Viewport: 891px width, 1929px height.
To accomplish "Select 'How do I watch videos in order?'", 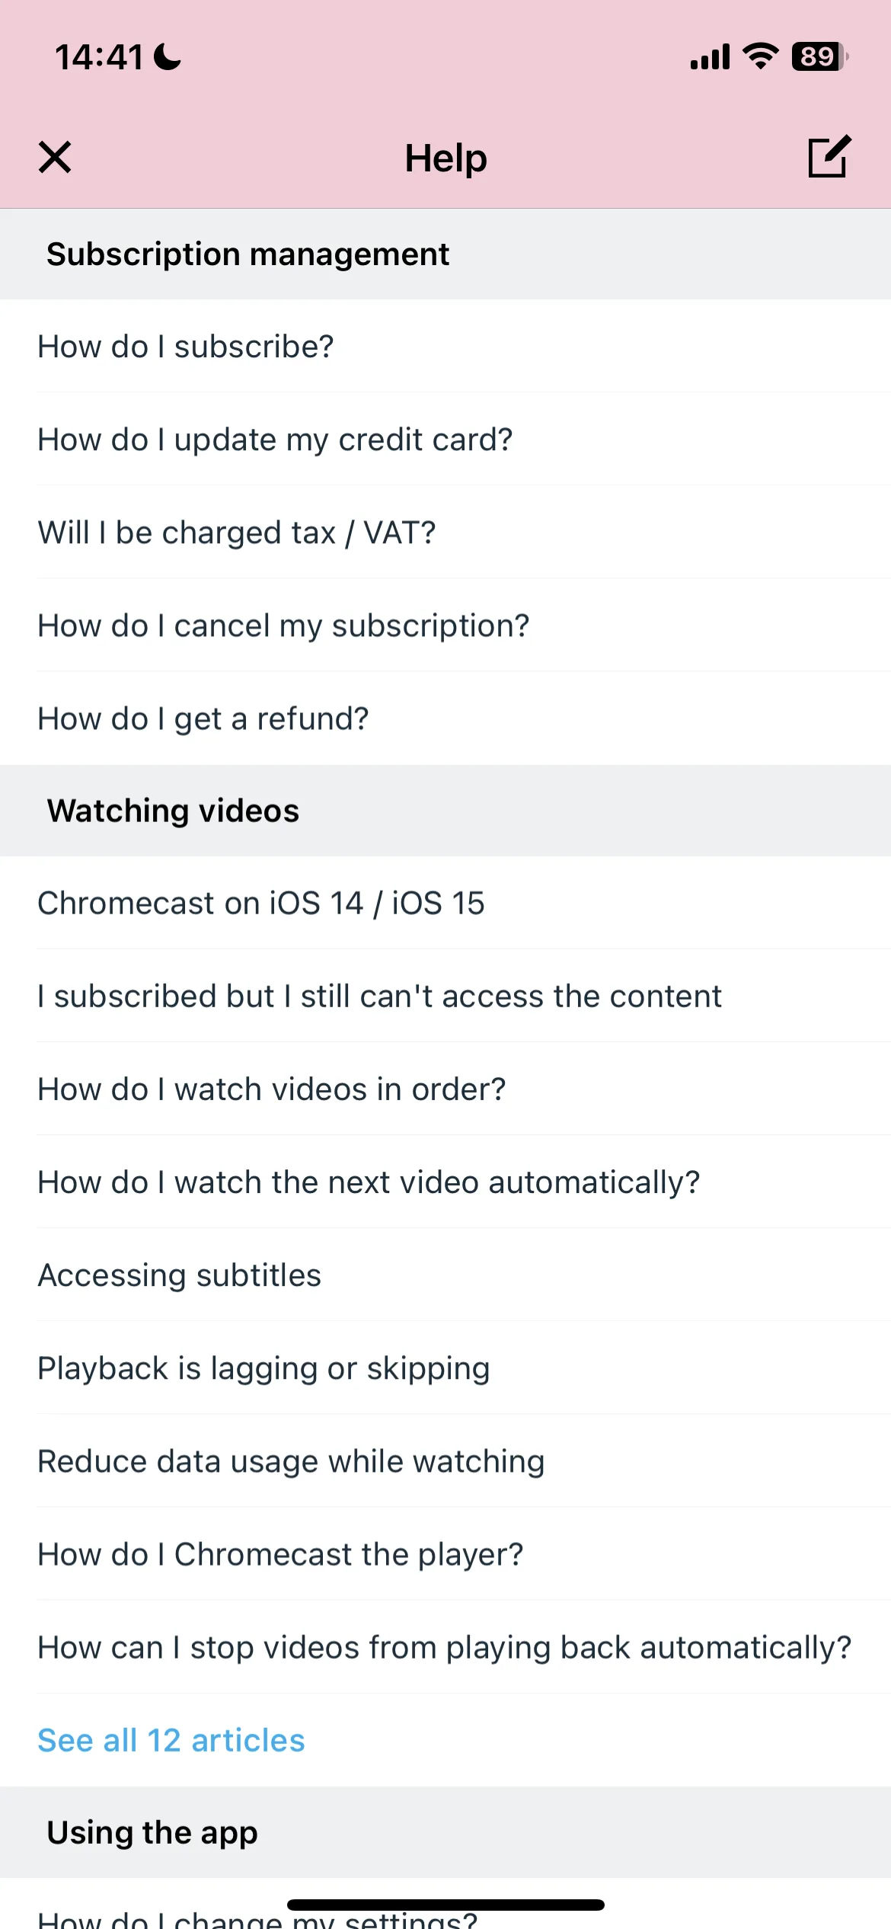I will click(445, 1089).
